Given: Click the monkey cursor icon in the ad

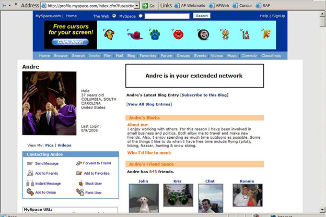Looking at the screenshot, I should click(109, 34).
